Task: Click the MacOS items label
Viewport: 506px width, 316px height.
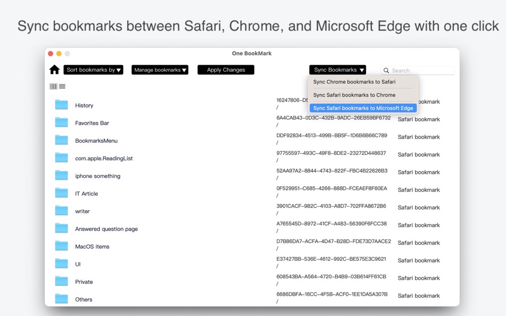Action: (x=92, y=247)
